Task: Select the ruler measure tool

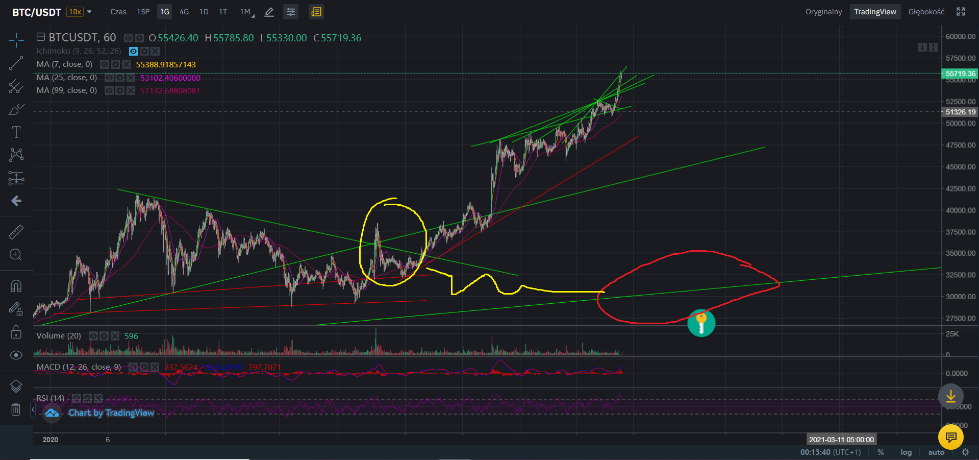Action: tap(16, 232)
